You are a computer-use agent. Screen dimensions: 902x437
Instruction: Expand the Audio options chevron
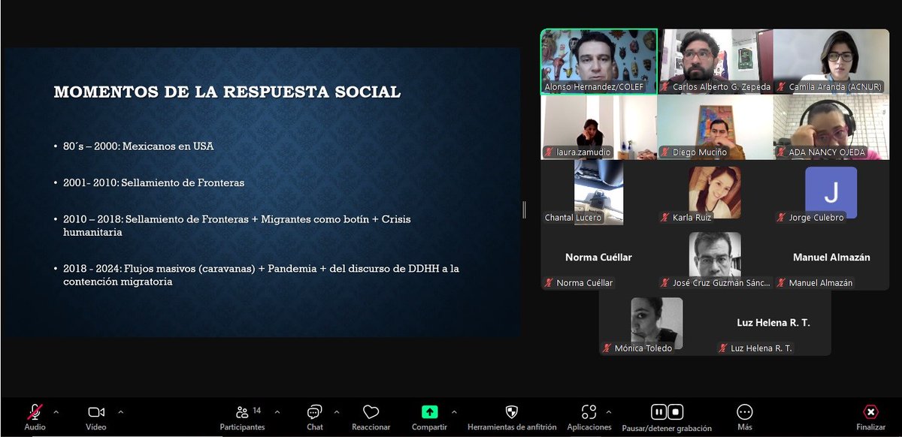point(56,411)
